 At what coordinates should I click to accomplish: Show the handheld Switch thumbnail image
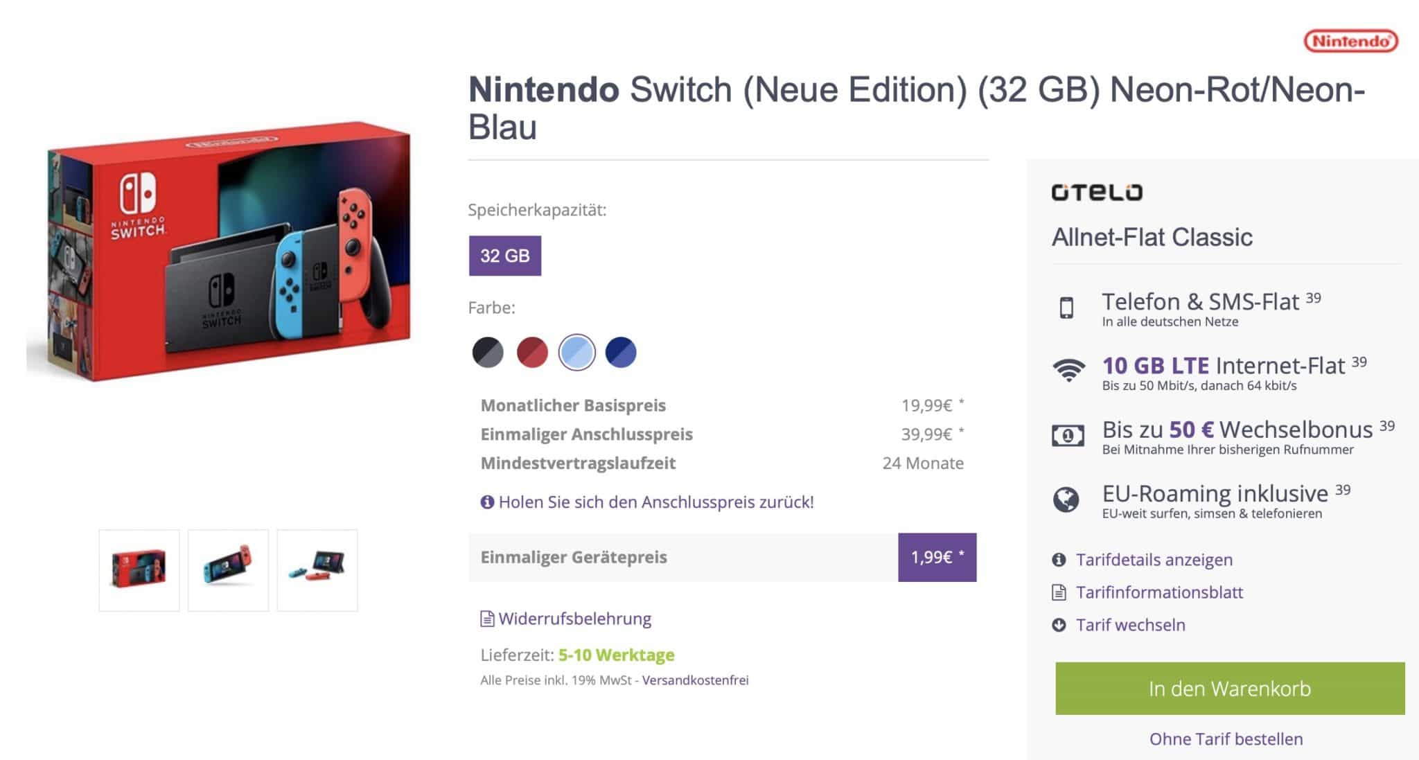pos(228,571)
